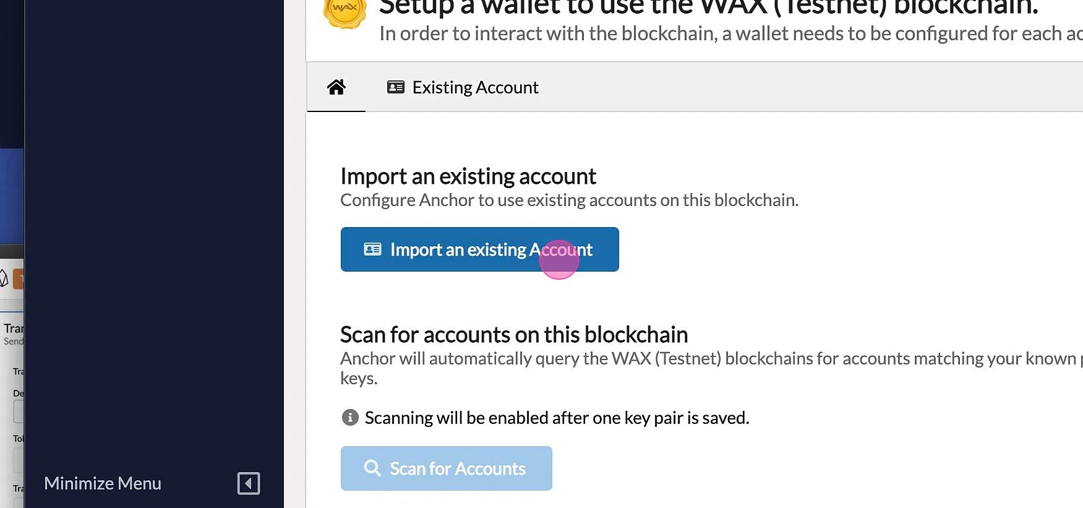This screenshot has width=1083, height=508.
Task: Open the Home tab house icon
Action: point(336,87)
